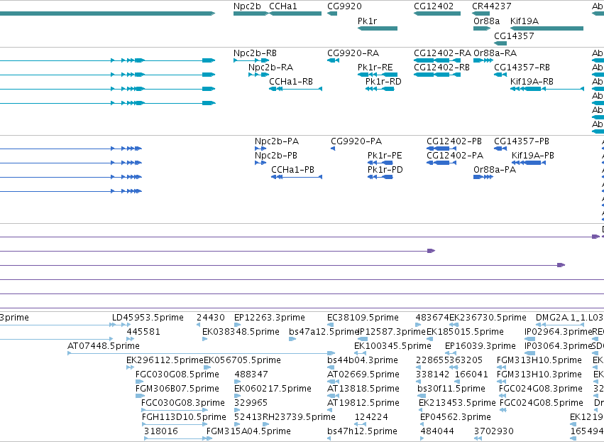Select feature labeled 24430
Screen dimensions: 604x442
coord(210,318)
